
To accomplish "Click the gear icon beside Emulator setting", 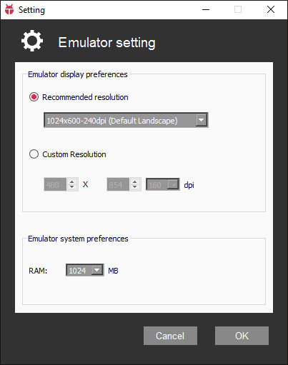I will click(32, 41).
